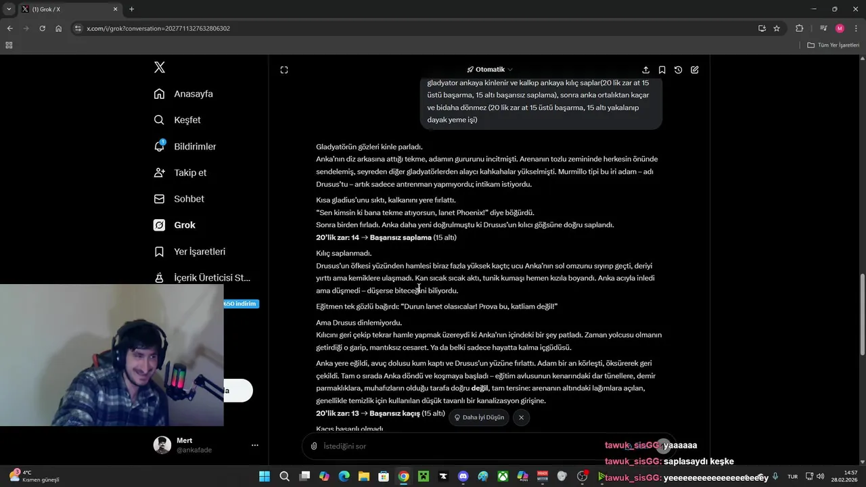The width and height of the screenshot is (866, 487).
Task: Close the Grok / X tab
Action: 115,9
